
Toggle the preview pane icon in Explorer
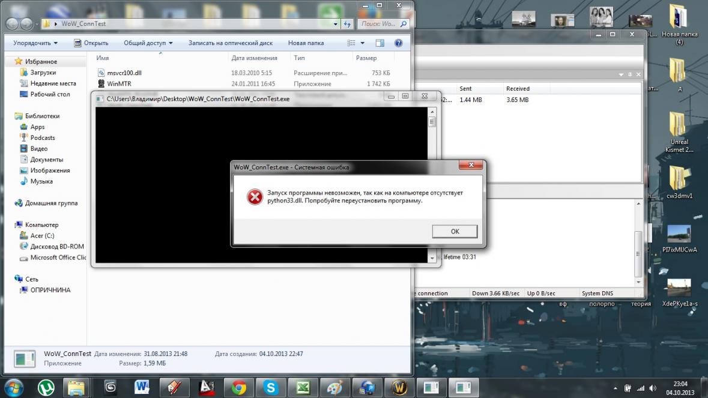[380, 43]
